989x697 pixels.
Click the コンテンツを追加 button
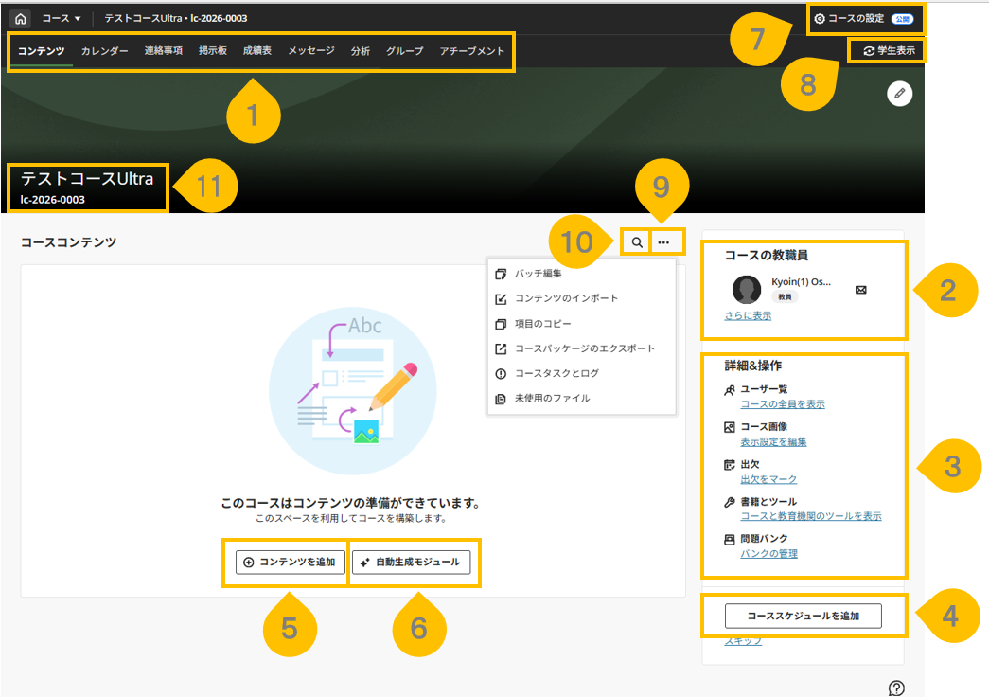291,562
